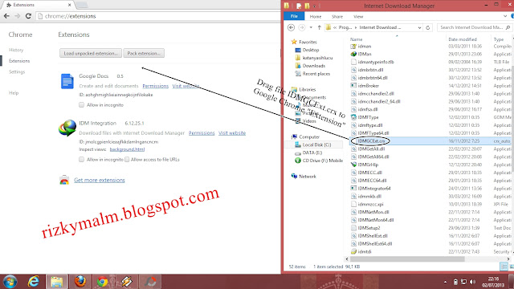Click the horizontal scrollbar in file list

406,258
